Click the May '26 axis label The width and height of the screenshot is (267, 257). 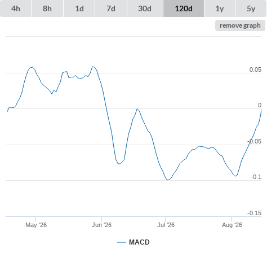(x=36, y=225)
